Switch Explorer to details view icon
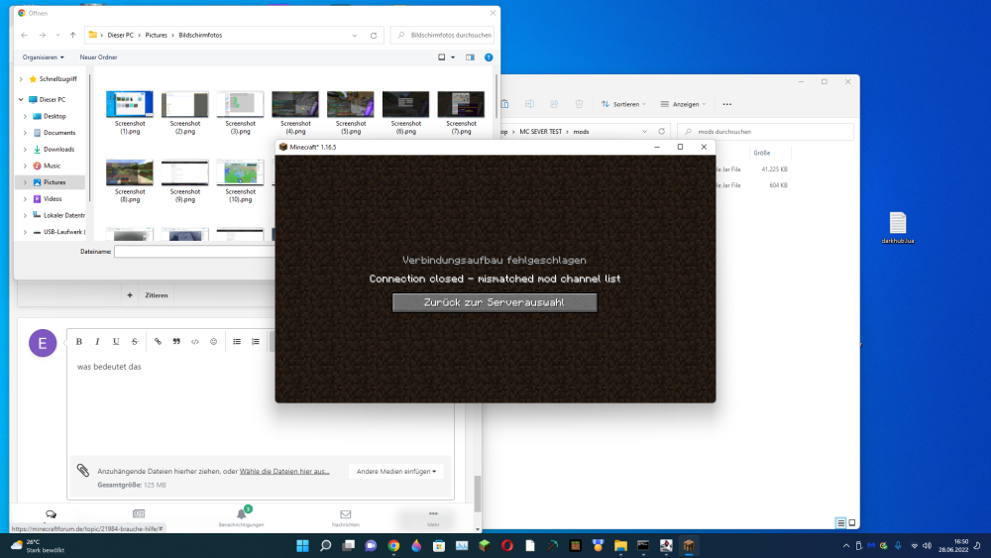The width and height of the screenshot is (991, 558). pos(840,523)
